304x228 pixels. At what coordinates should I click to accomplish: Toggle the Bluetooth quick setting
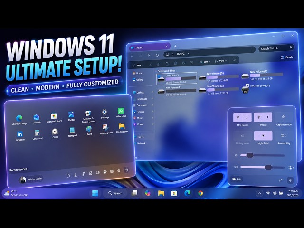[x=258, y=117]
